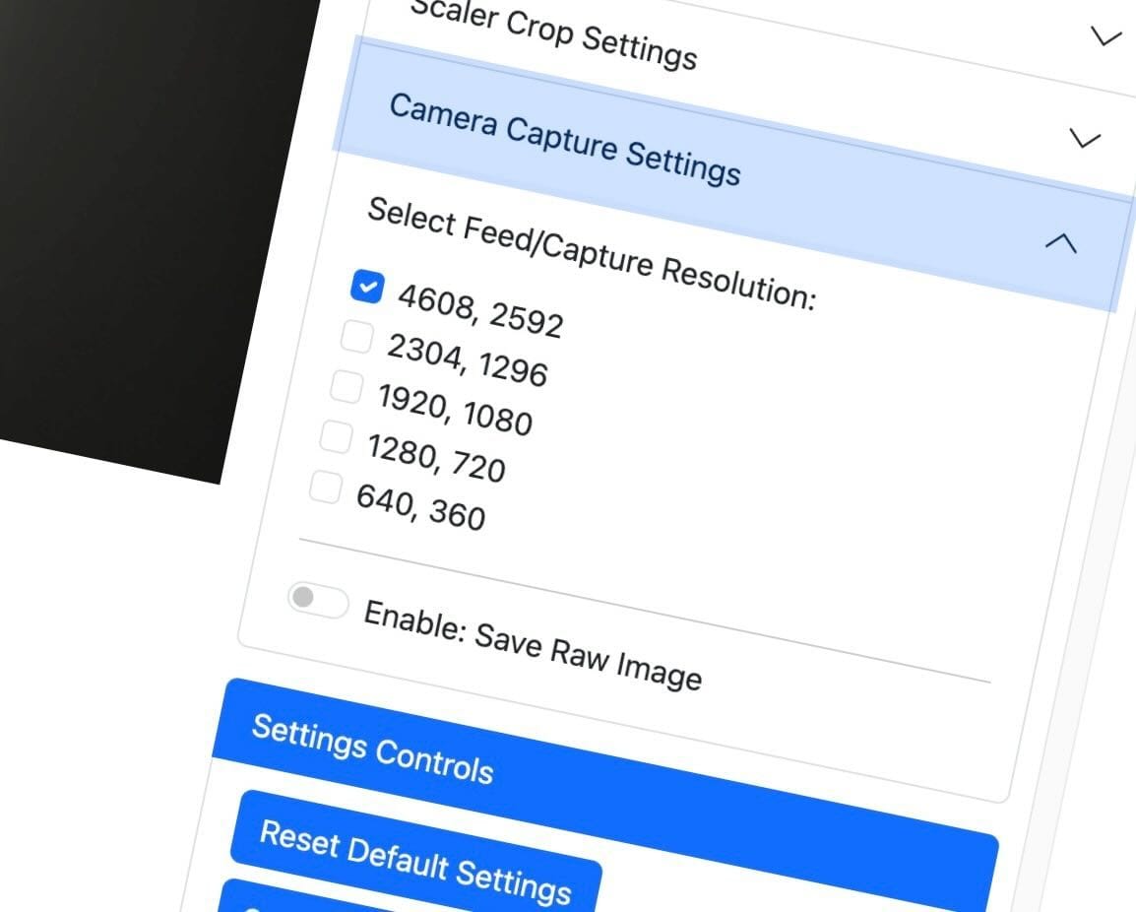Select the 1920, 1080 resolution checkbox
This screenshot has width=1136, height=912.
[347, 387]
